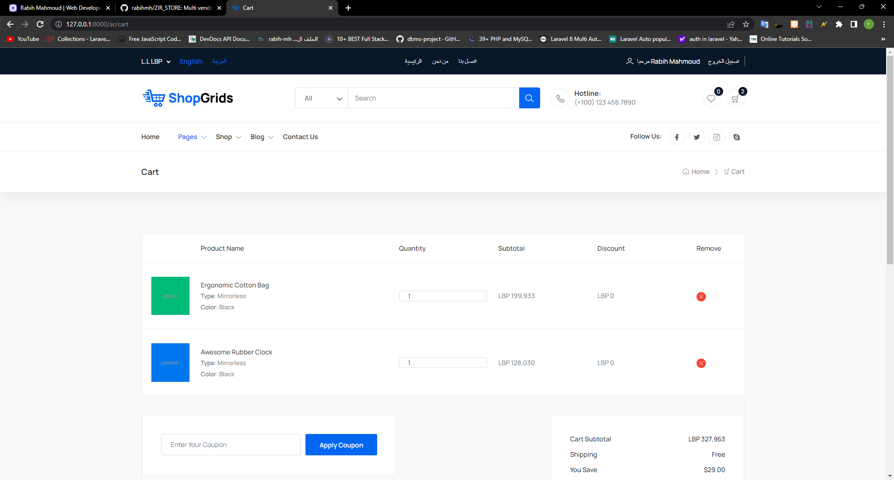
Task: Remove Awesome Rubber Clock from cart
Action: [701, 363]
